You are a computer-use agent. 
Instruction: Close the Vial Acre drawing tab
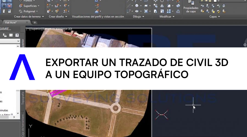27,22
